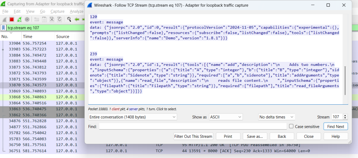
Task: Click the Wireshark fin icon in main title bar
Action: click(x=3, y=4)
